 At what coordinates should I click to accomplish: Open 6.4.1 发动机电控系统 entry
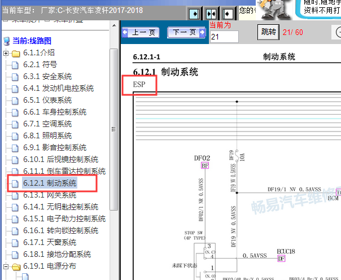pos(59,88)
